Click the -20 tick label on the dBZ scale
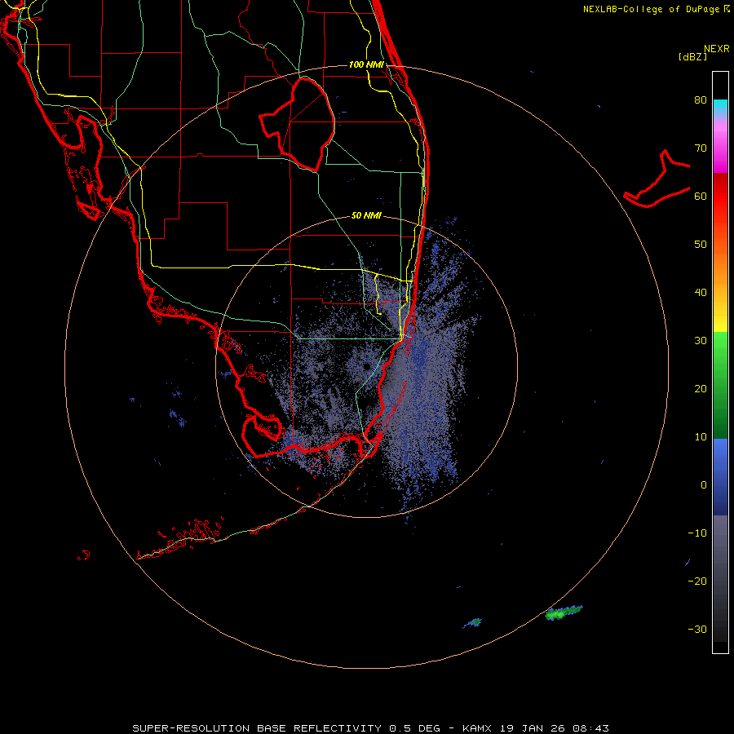 click(x=697, y=581)
